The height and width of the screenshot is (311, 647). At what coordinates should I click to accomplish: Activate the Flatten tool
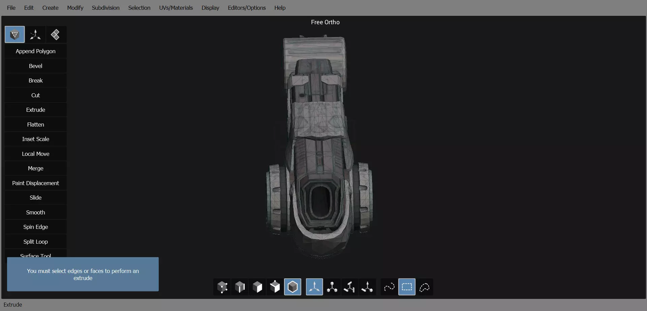point(36,125)
